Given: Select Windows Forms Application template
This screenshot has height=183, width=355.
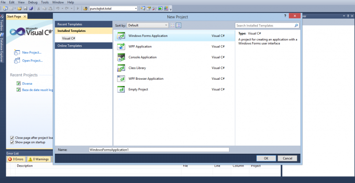Looking at the screenshot, I should (174, 36).
